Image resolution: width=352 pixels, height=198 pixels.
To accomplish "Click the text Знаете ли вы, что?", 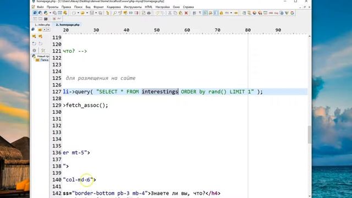I will (178, 193).
